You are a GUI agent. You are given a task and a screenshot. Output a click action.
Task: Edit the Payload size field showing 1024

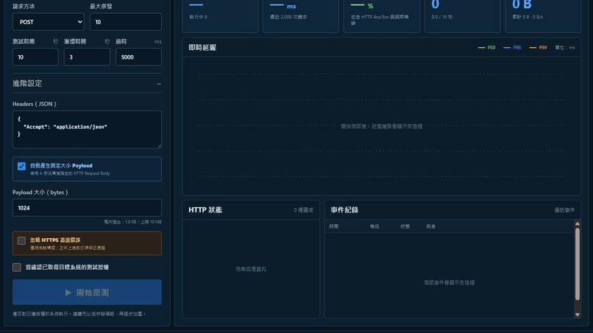[87, 208]
